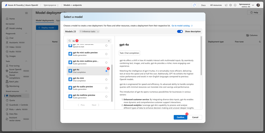Click the Home icon in sidebar
Viewport: 265px width, 133px height.
click(x=7, y=19)
